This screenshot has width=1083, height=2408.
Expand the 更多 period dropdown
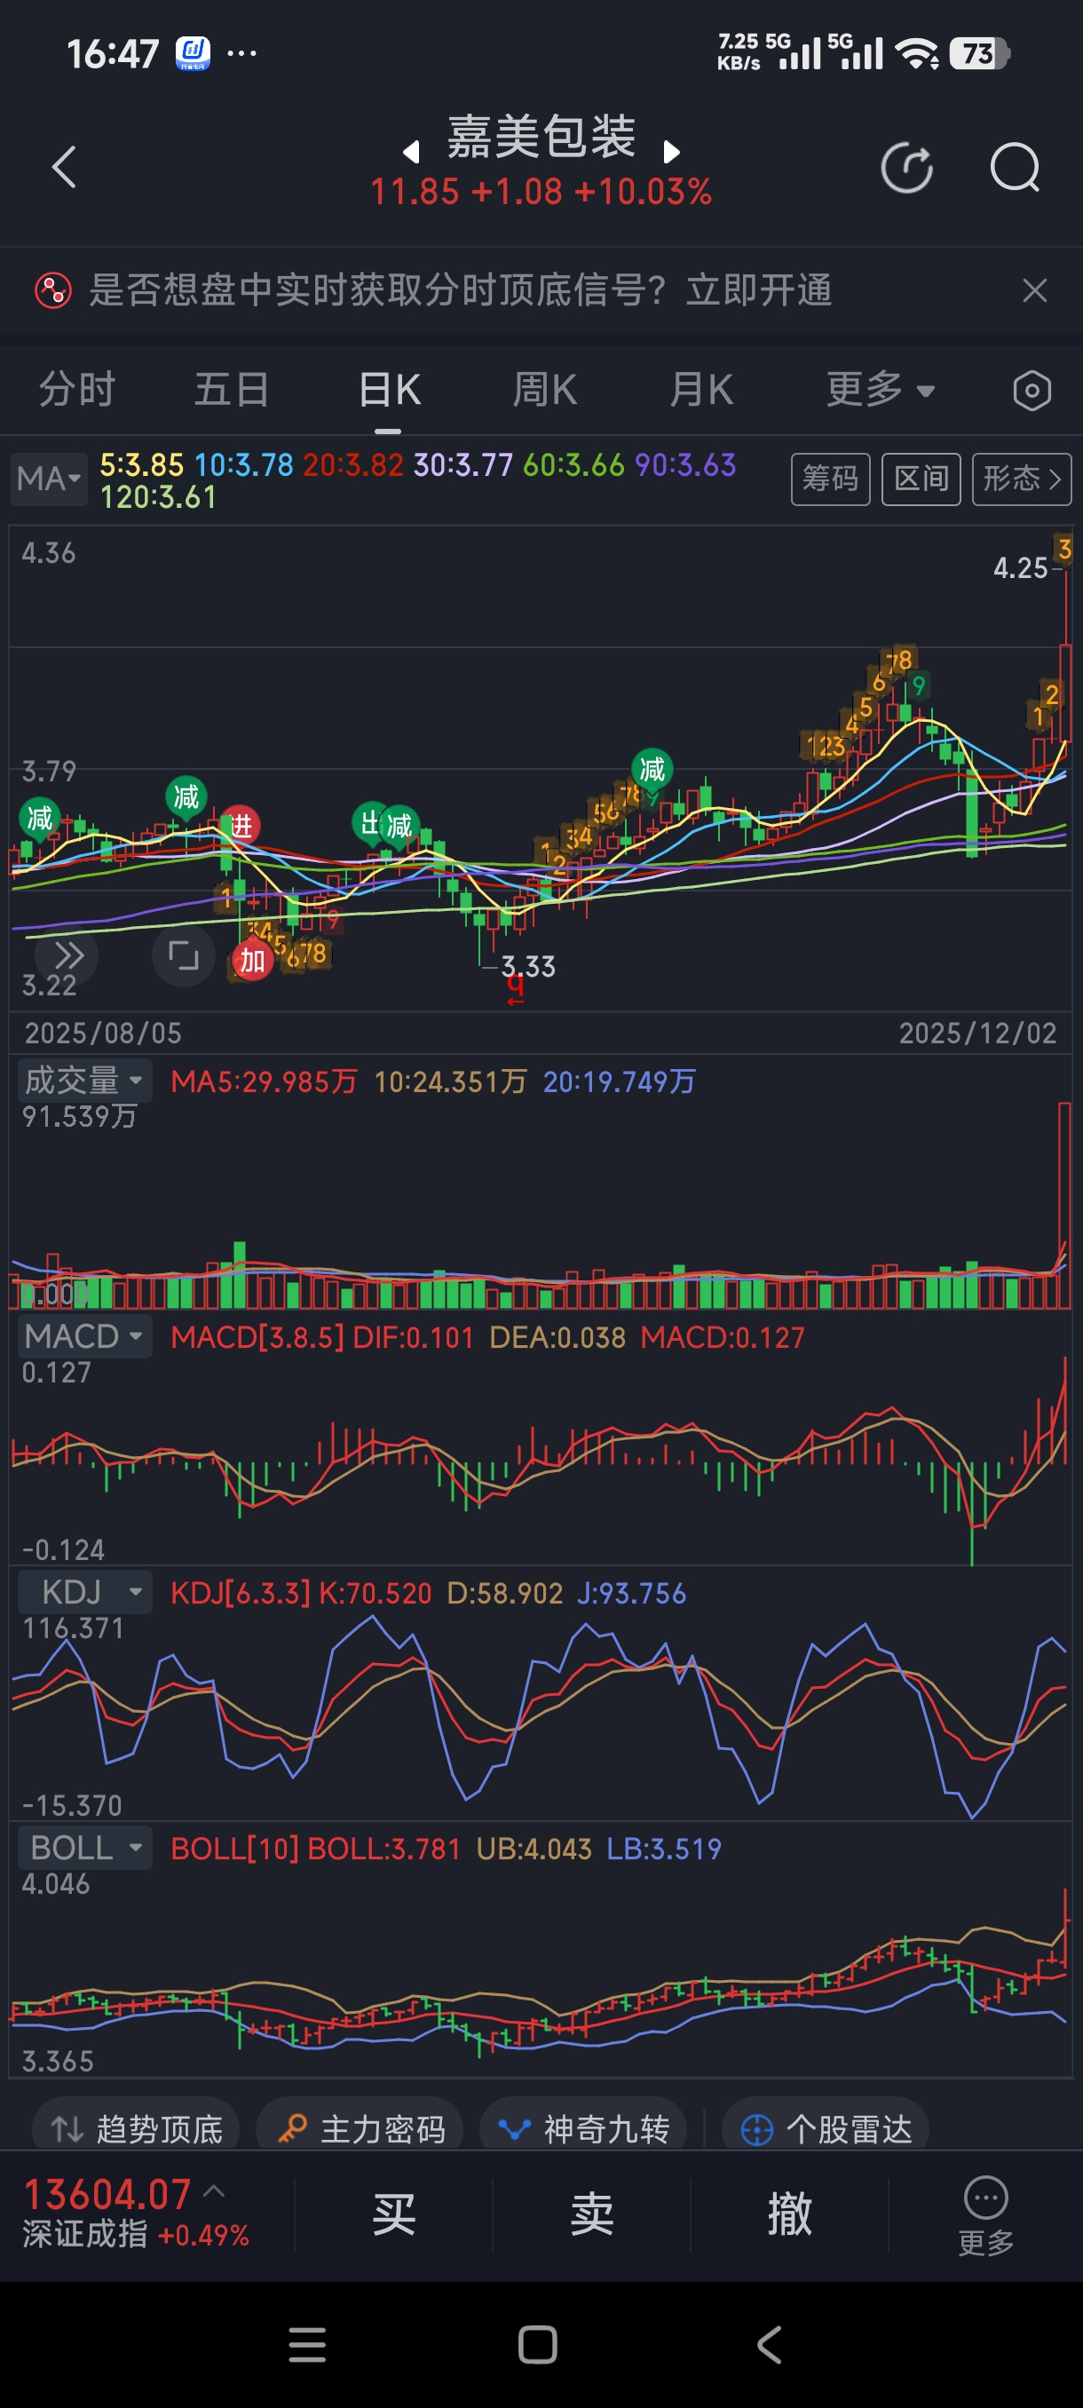coord(880,390)
